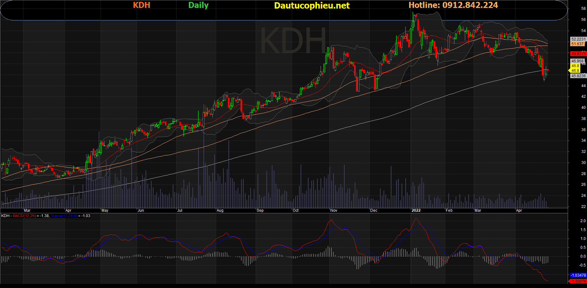Click the red 49.8775 price tag

pyautogui.click(x=578, y=54)
